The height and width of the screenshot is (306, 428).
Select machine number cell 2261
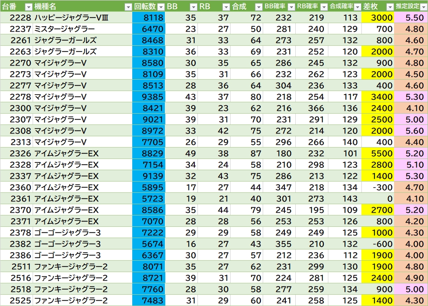click(16, 40)
